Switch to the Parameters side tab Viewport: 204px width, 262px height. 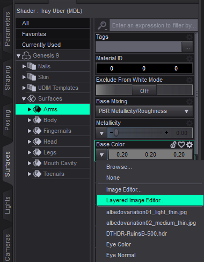pyautogui.click(x=8, y=29)
